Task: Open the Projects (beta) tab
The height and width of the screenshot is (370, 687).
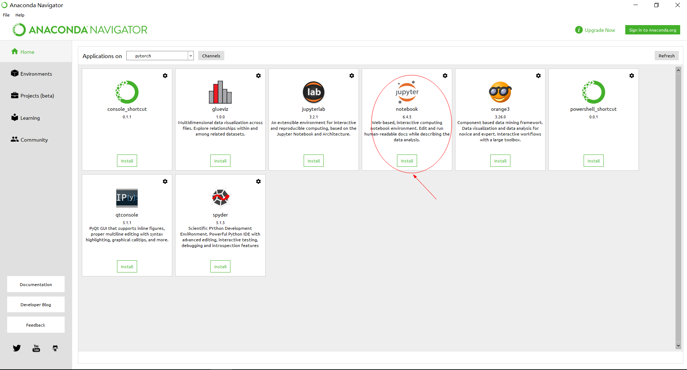Action: click(x=36, y=95)
